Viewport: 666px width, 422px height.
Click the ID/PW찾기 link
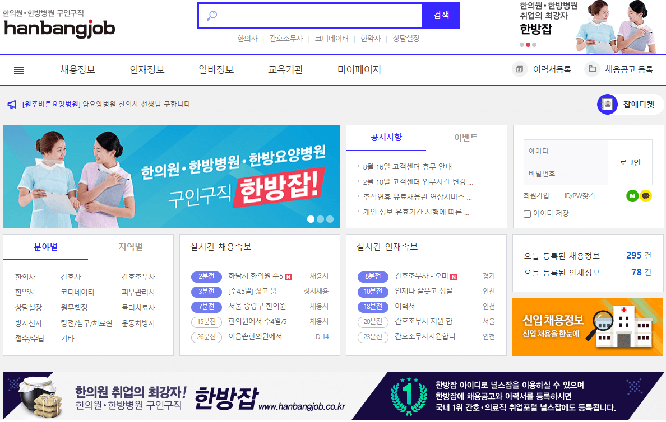click(579, 195)
